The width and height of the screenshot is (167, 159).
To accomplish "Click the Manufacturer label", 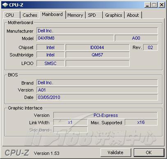I will pos(20,31).
